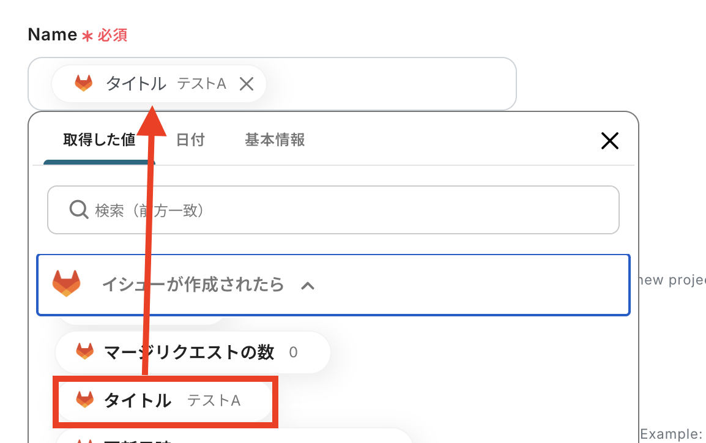Click GitLab icon beside highlighted タイトル item

(x=84, y=400)
